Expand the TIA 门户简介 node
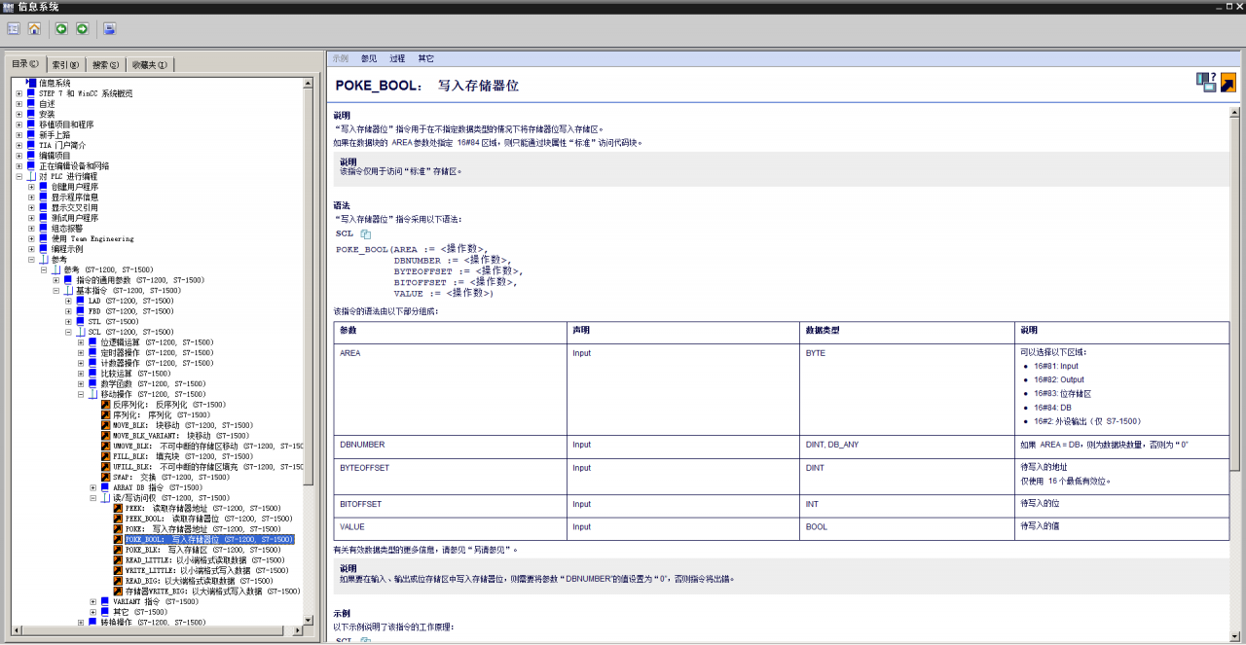Viewport: 1246px width, 645px height. click(x=18, y=145)
